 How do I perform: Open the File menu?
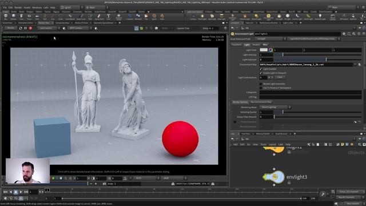pyautogui.click(x=5, y=7)
